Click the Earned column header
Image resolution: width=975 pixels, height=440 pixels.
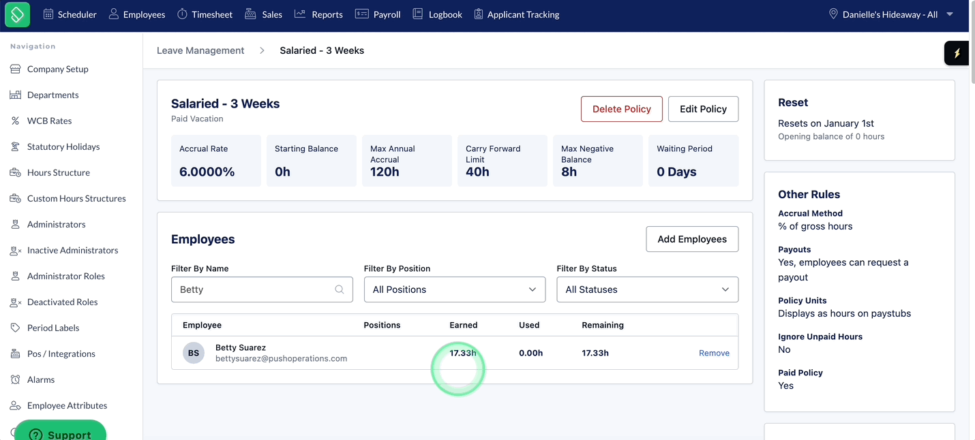[464, 325]
